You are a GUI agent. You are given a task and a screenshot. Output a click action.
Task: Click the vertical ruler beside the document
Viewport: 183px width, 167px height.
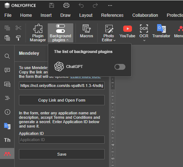click(x=113, y=122)
